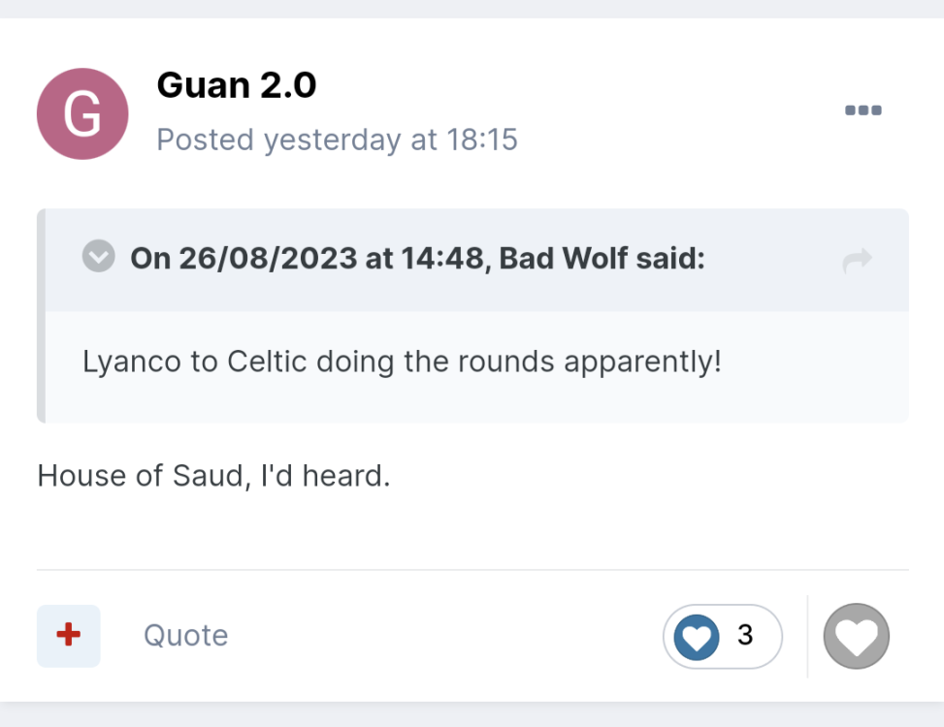
Task: Click the word Celtic in quoted text
Action: click(267, 363)
